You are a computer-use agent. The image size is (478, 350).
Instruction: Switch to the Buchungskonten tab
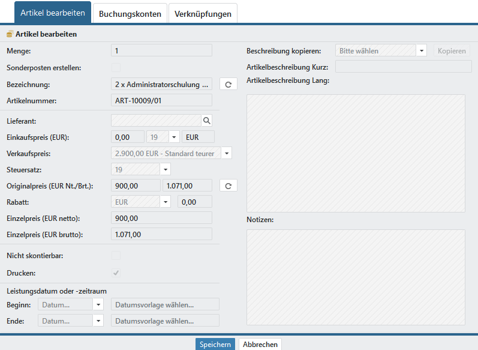[x=130, y=14]
